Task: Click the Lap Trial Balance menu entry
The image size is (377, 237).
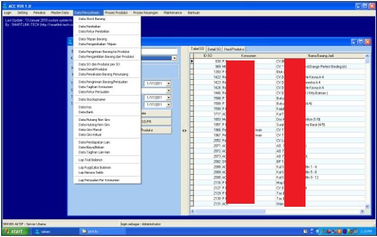Action: [x=90, y=160]
